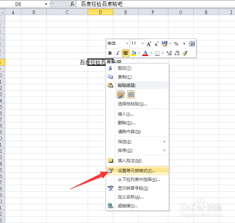
Task: Click the insert comment note icon
Action: coord(110,160)
